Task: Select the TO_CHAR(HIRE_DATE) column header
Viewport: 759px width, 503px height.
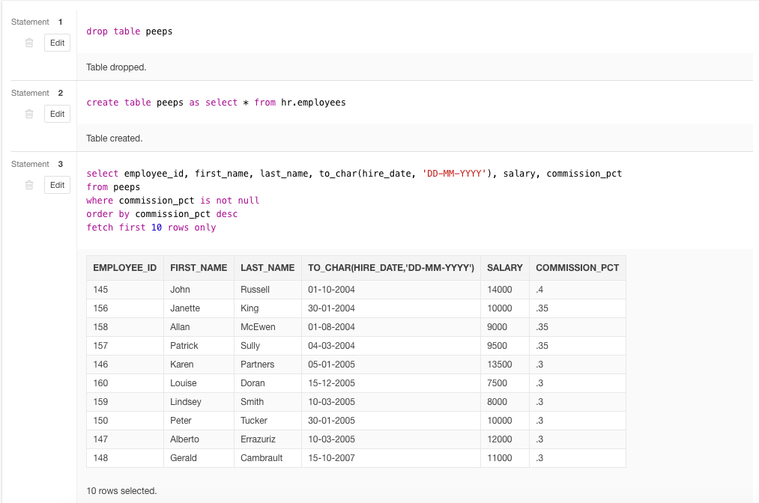Action: point(391,268)
